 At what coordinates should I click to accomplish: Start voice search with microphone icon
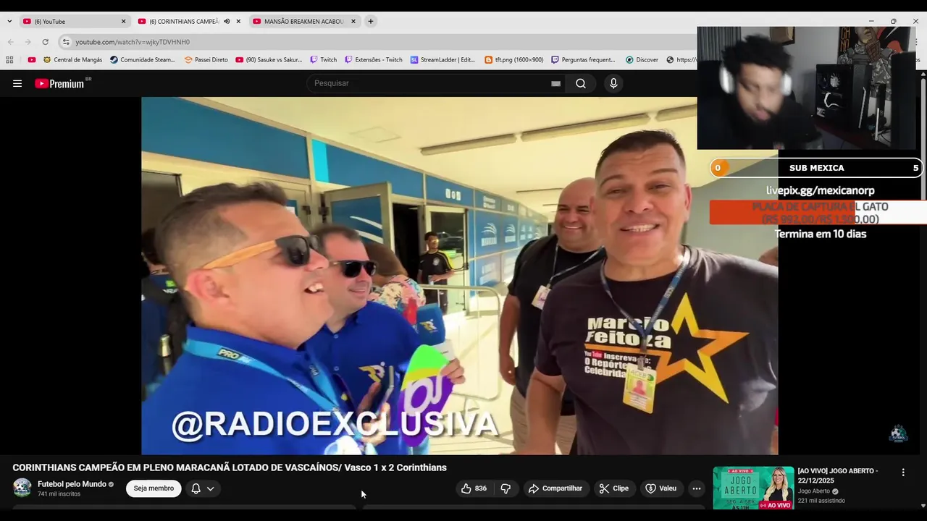point(613,83)
